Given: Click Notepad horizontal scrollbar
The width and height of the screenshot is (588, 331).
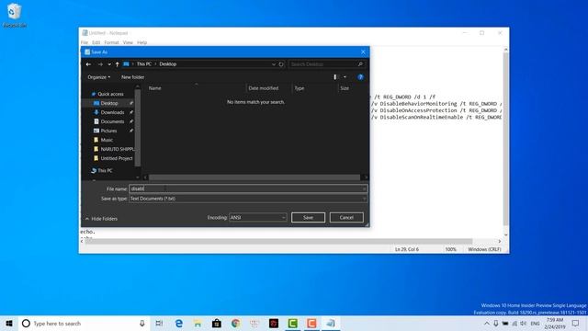Looking at the screenshot, I should [x=278, y=241].
